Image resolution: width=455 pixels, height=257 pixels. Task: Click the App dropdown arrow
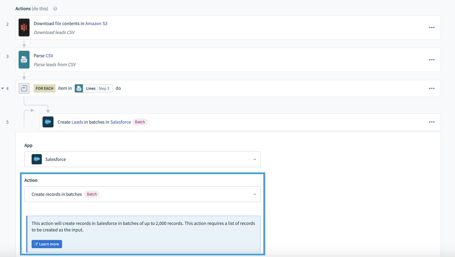pyautogui.click(x=255, y=160)
